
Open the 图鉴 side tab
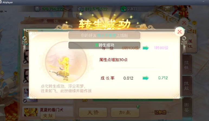click(187, 107)
